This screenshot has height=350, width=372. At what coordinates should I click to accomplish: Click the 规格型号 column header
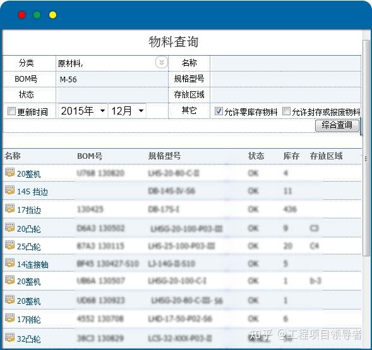click(164, 156)
